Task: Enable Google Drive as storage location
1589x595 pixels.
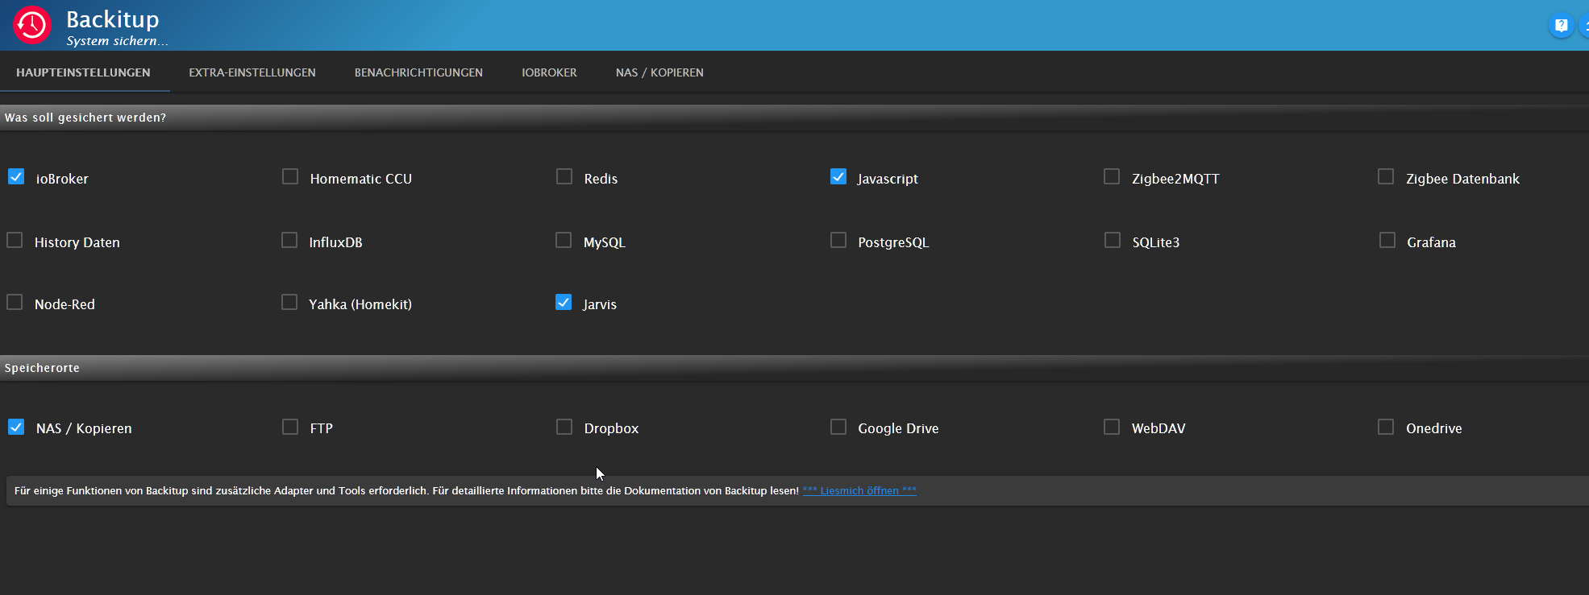Action: [x=838, y=428]
